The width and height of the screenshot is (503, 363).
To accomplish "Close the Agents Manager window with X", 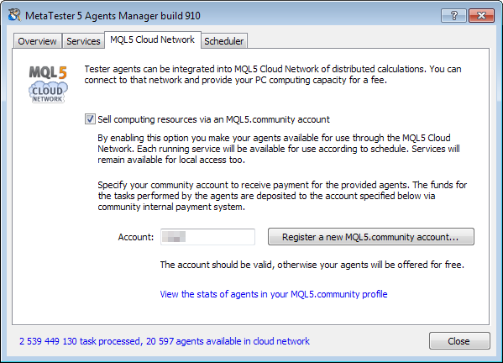I will [x=481, y=15].
